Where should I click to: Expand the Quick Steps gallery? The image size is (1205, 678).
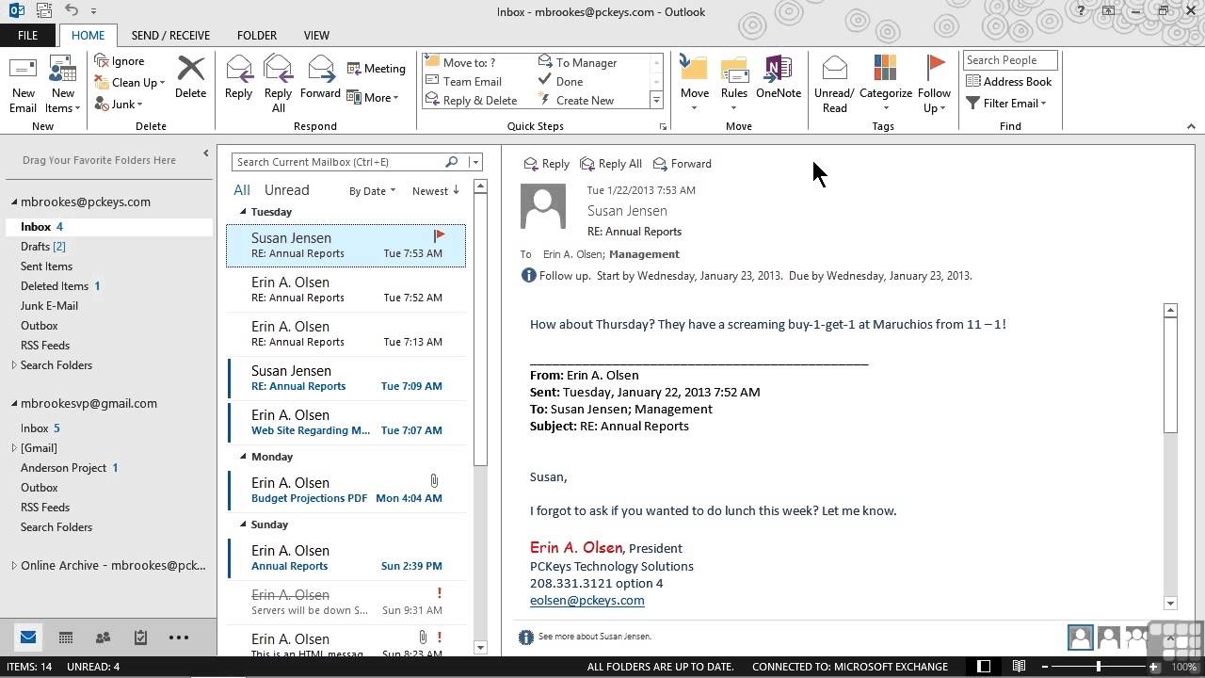656,100
